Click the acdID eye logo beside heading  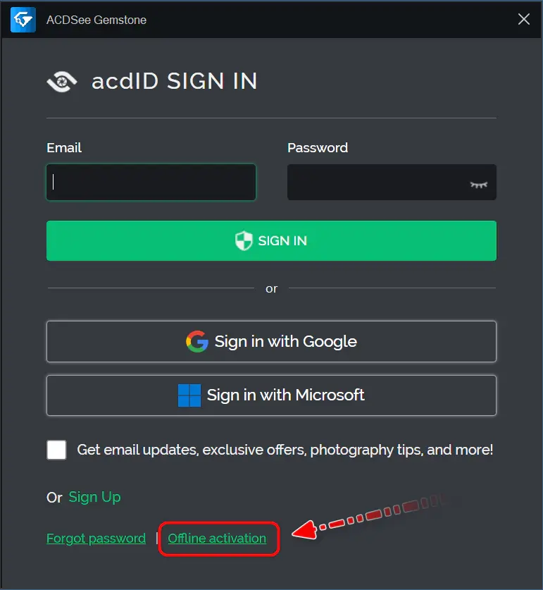(62, 81)
